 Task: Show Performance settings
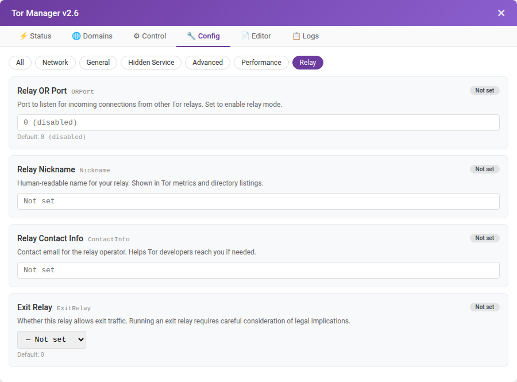click(261, 63)
